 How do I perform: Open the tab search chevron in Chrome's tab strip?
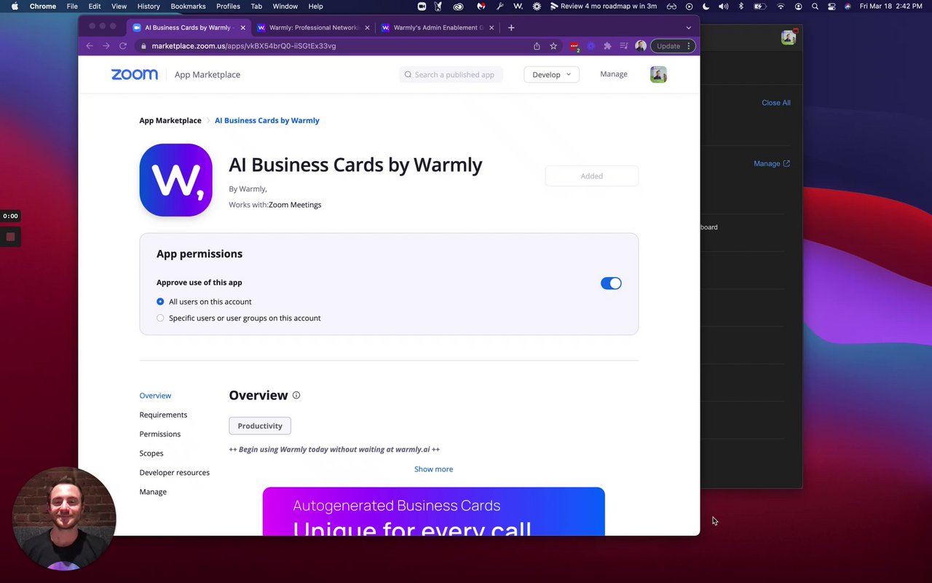pos(688,28)
